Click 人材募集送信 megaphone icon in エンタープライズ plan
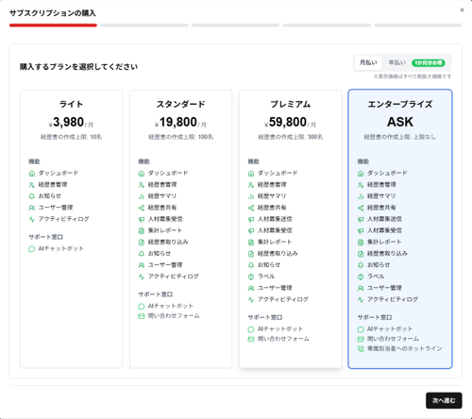This screenshot has height=419, width=472. click(x=361, y=219)
